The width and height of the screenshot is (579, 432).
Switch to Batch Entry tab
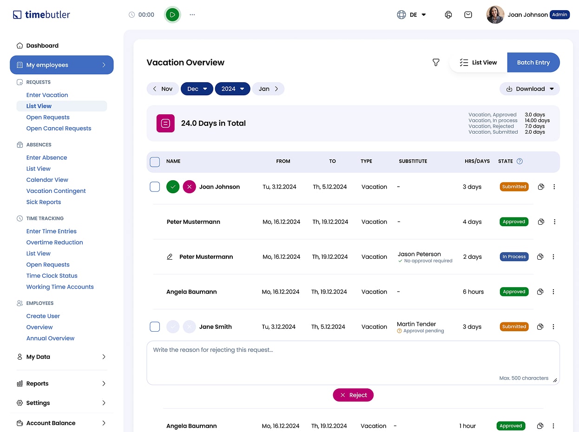[533, 62]
